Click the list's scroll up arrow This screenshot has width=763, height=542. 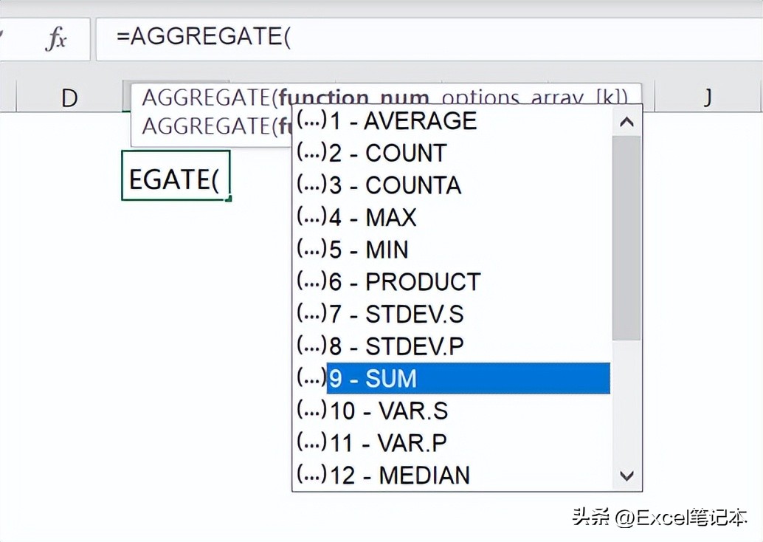pos(627,123)
